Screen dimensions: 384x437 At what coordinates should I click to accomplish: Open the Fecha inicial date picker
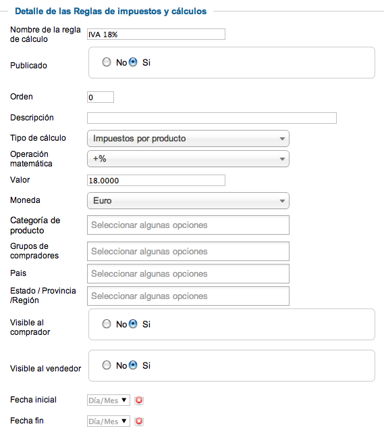click(109, 400)
